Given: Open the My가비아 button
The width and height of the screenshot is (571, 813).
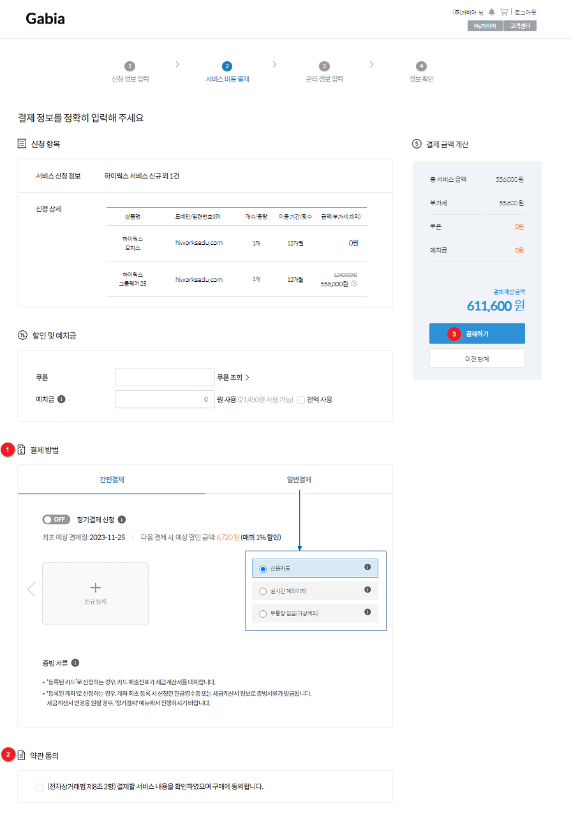Looking at the screenshot, I should pos(485,26).
